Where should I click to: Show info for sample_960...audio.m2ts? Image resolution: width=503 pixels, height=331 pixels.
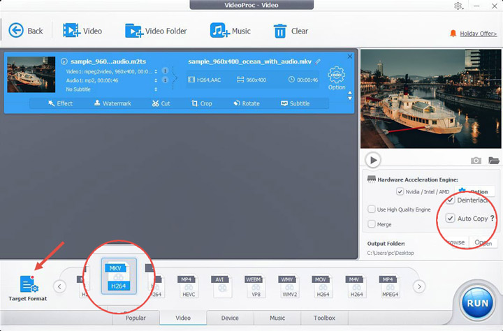64,61
